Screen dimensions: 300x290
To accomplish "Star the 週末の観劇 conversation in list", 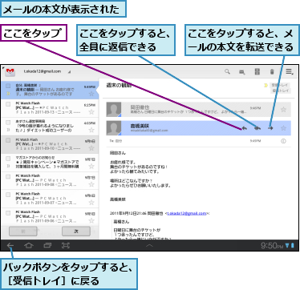I will 91,94.
